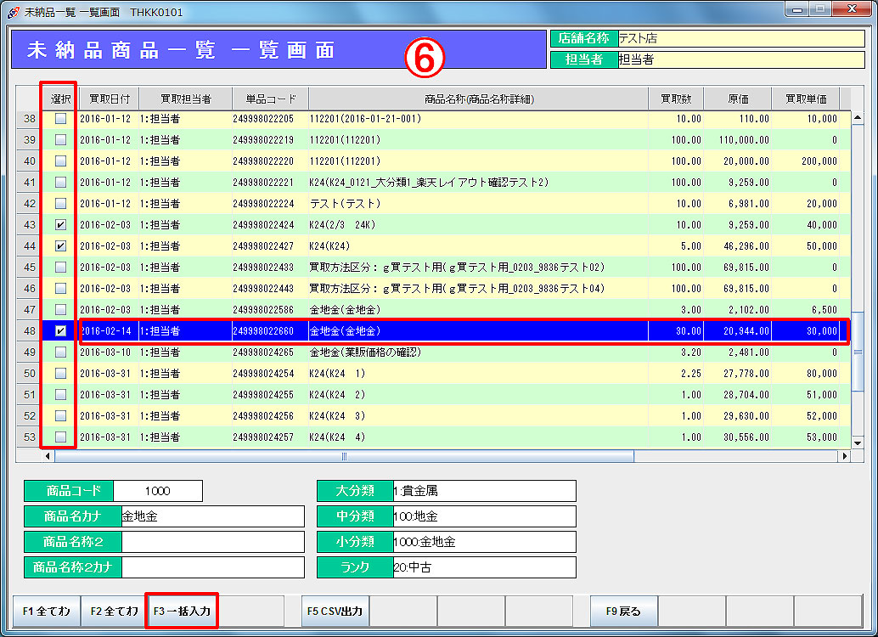878x637 pixels.
Task: Click the F3 一括入力 button
Action: [182, 611]
